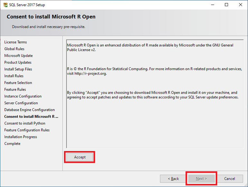Click the Accept button
This screenshot has width=248, height=187.
click(80, 157)
